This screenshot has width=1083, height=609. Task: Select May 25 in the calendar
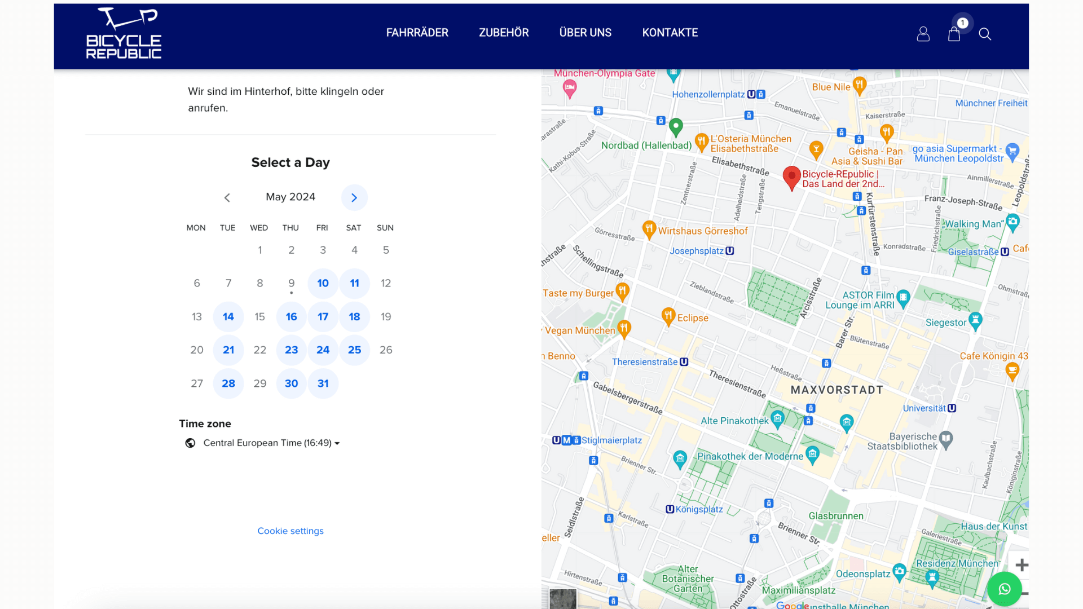354,350
